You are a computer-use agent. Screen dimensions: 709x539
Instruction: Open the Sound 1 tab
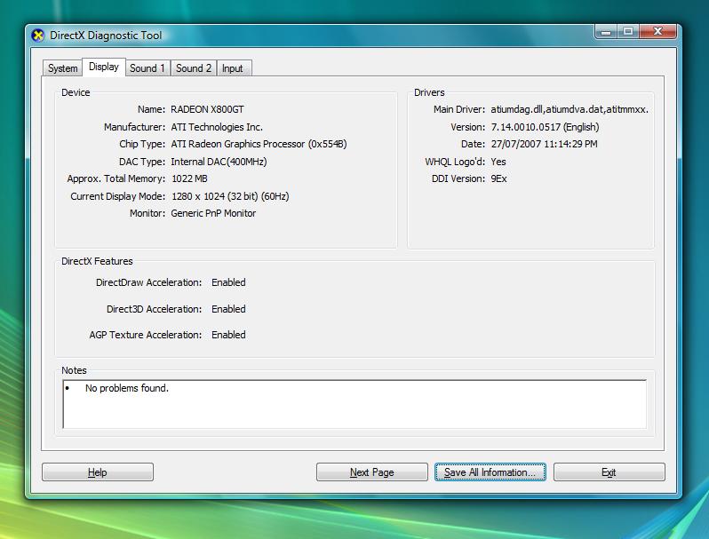pos(147,68)
